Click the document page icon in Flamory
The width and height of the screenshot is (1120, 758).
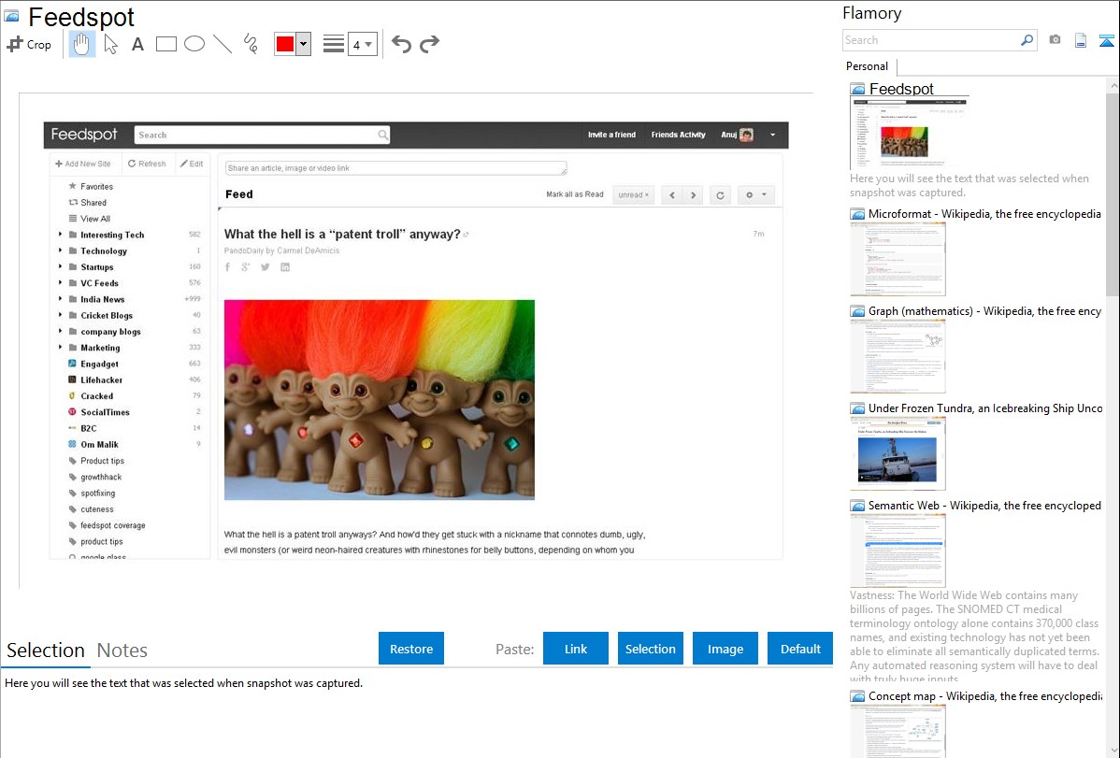1081,40
